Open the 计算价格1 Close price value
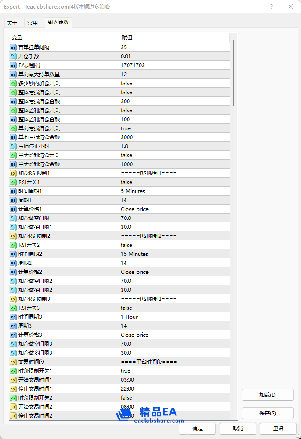 174,209
